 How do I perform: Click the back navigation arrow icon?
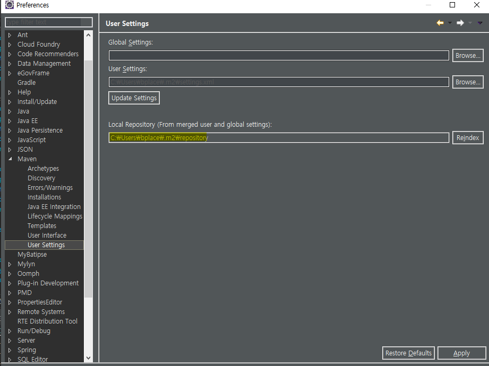click(x=440, y=23)
